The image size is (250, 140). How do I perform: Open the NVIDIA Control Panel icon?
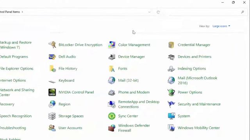click(x=52, y=92)
